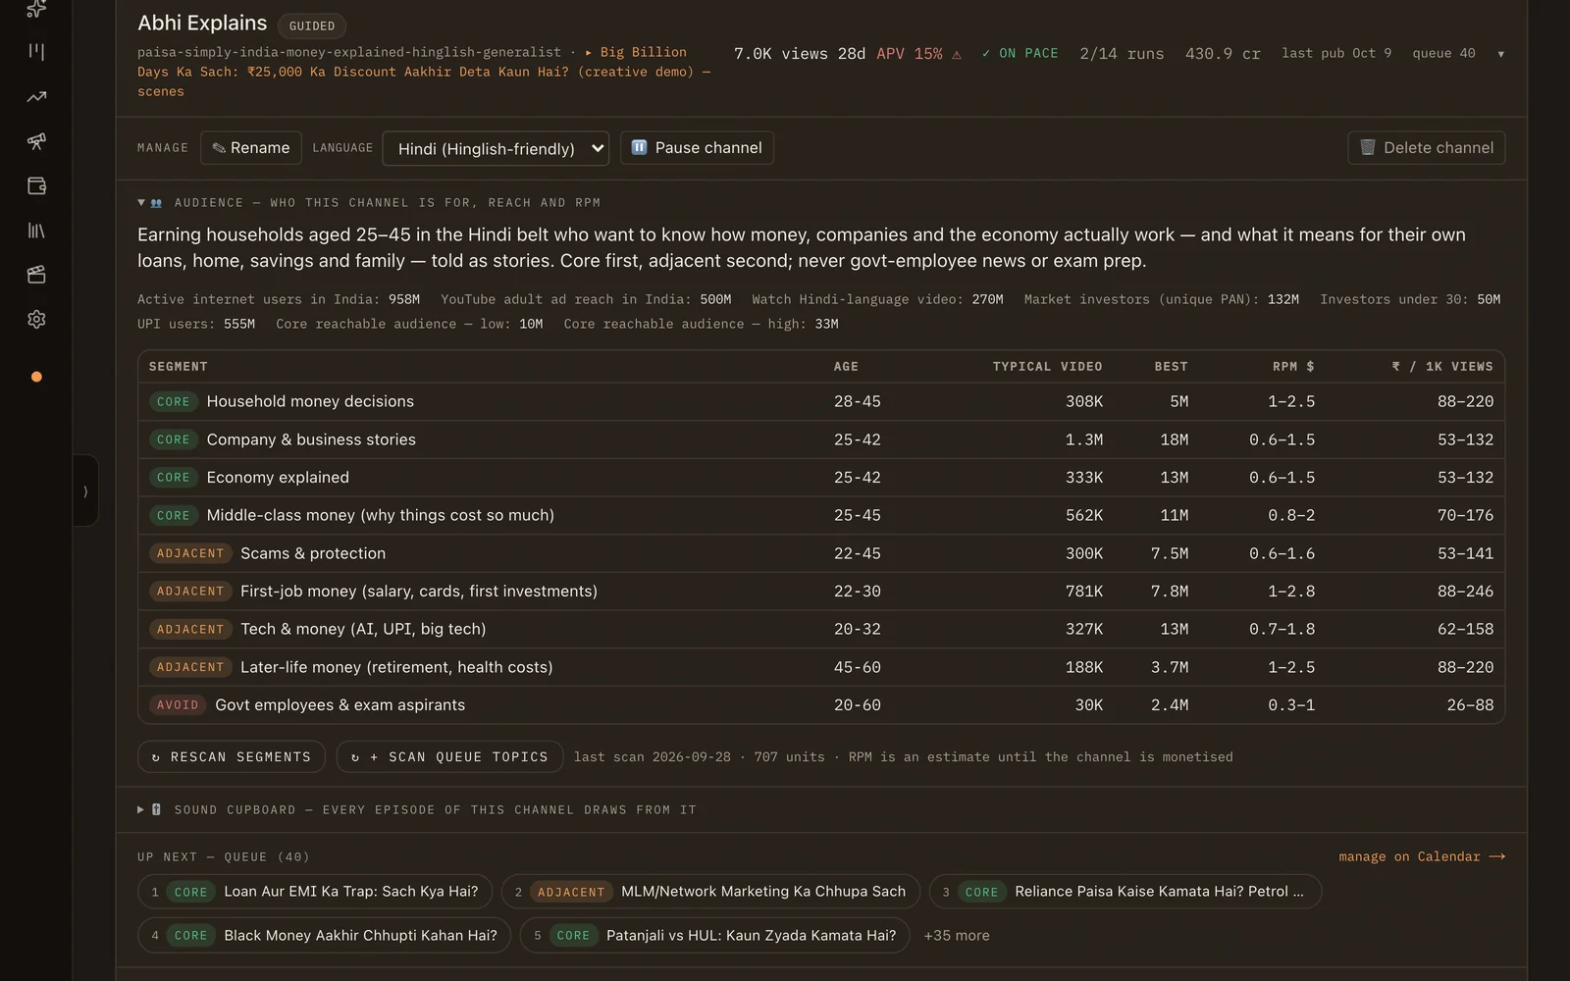The image size is (1570, 981).
Task: Click Scan Queue Topics button
Action: 449,756
